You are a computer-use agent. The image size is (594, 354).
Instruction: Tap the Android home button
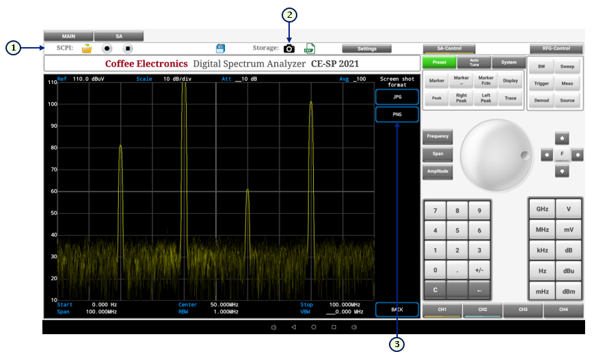pyautogui.click(x=314, y=327)
